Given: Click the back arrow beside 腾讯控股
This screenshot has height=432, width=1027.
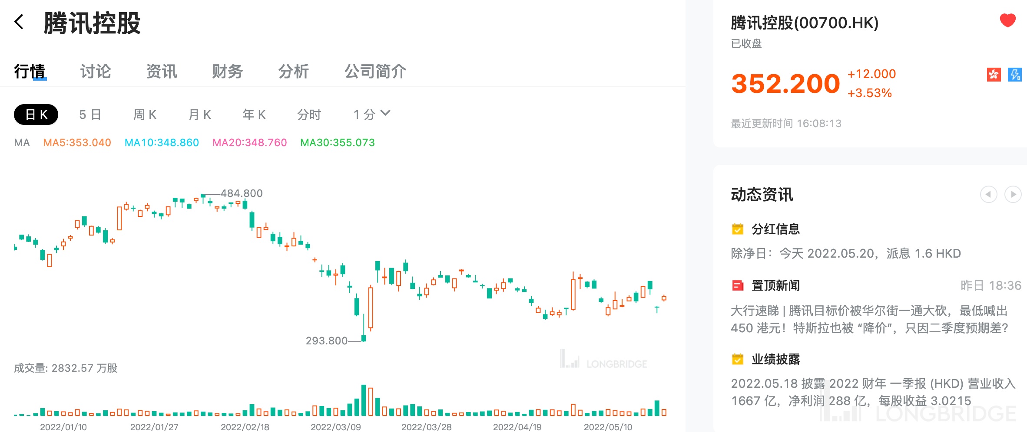Looking at the screenshot, I should [x=19, y=22].
